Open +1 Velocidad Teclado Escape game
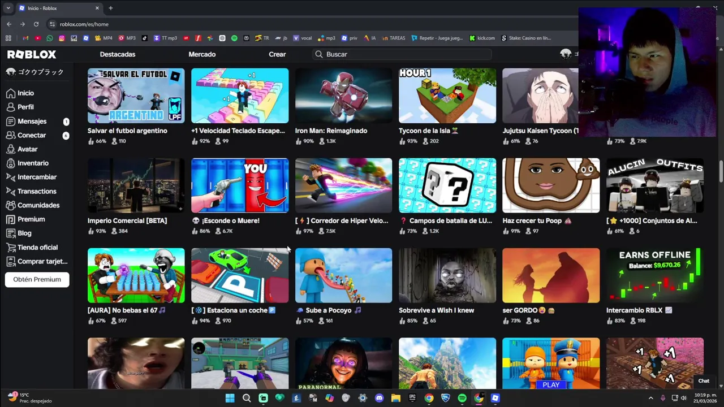The height and width of the screenshot is (407, 724). click(x=240, y=96)
